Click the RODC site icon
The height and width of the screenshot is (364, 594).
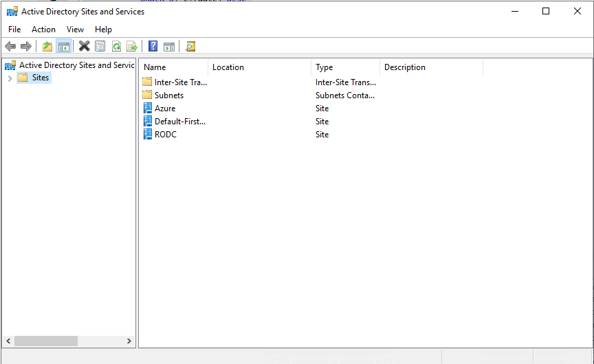coord(148,135)
